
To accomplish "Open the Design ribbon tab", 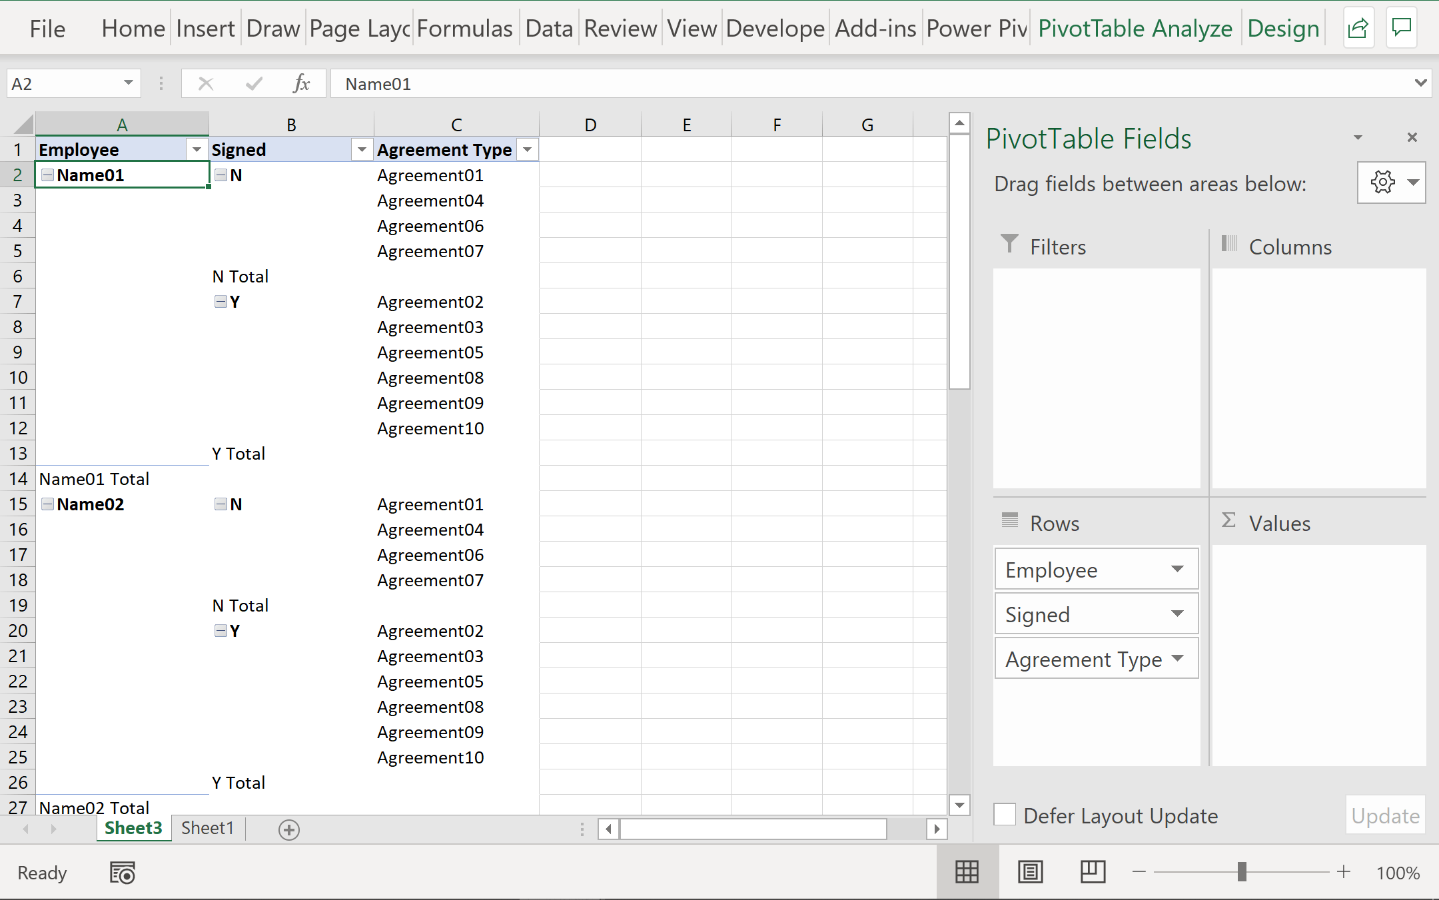I will [1283, 29].
